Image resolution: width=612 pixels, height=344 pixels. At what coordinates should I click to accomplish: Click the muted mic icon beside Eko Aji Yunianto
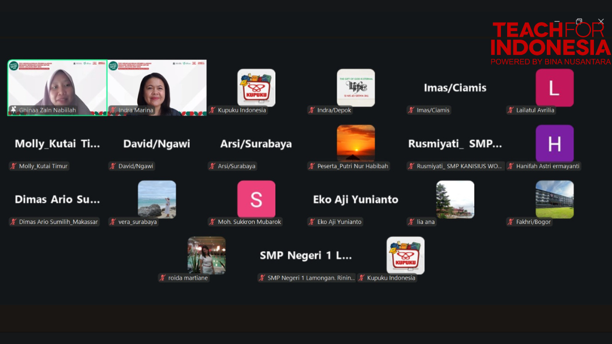(x=312, y=222)
